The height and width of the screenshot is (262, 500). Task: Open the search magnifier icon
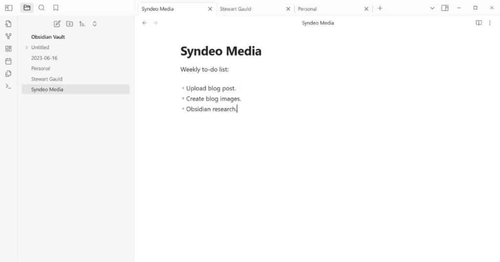[42, 8]
